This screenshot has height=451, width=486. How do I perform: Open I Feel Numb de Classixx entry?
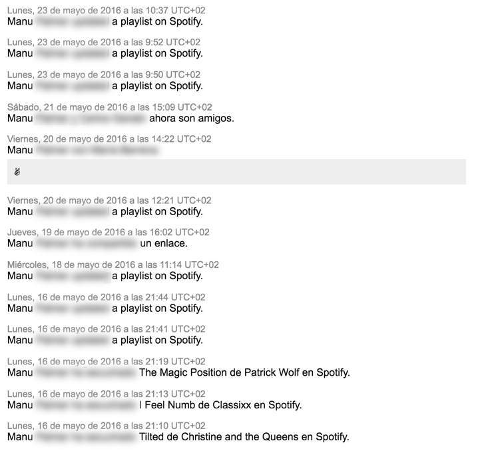click(x=154, y=405)
